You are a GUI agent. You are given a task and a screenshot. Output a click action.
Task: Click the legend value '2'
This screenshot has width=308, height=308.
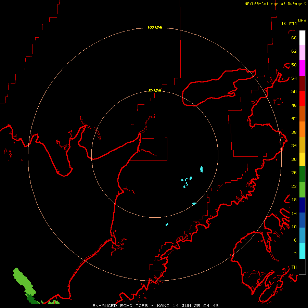pos(295,254)
